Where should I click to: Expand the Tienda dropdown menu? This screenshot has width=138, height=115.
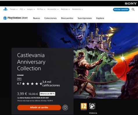(14, 9)
